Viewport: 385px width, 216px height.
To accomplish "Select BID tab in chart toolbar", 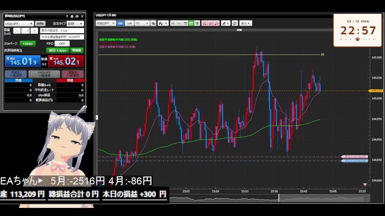I will pos(120,23).
